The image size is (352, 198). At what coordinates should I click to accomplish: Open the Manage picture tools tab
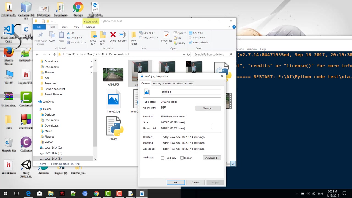pyautogui.click(x=90, y=27)
